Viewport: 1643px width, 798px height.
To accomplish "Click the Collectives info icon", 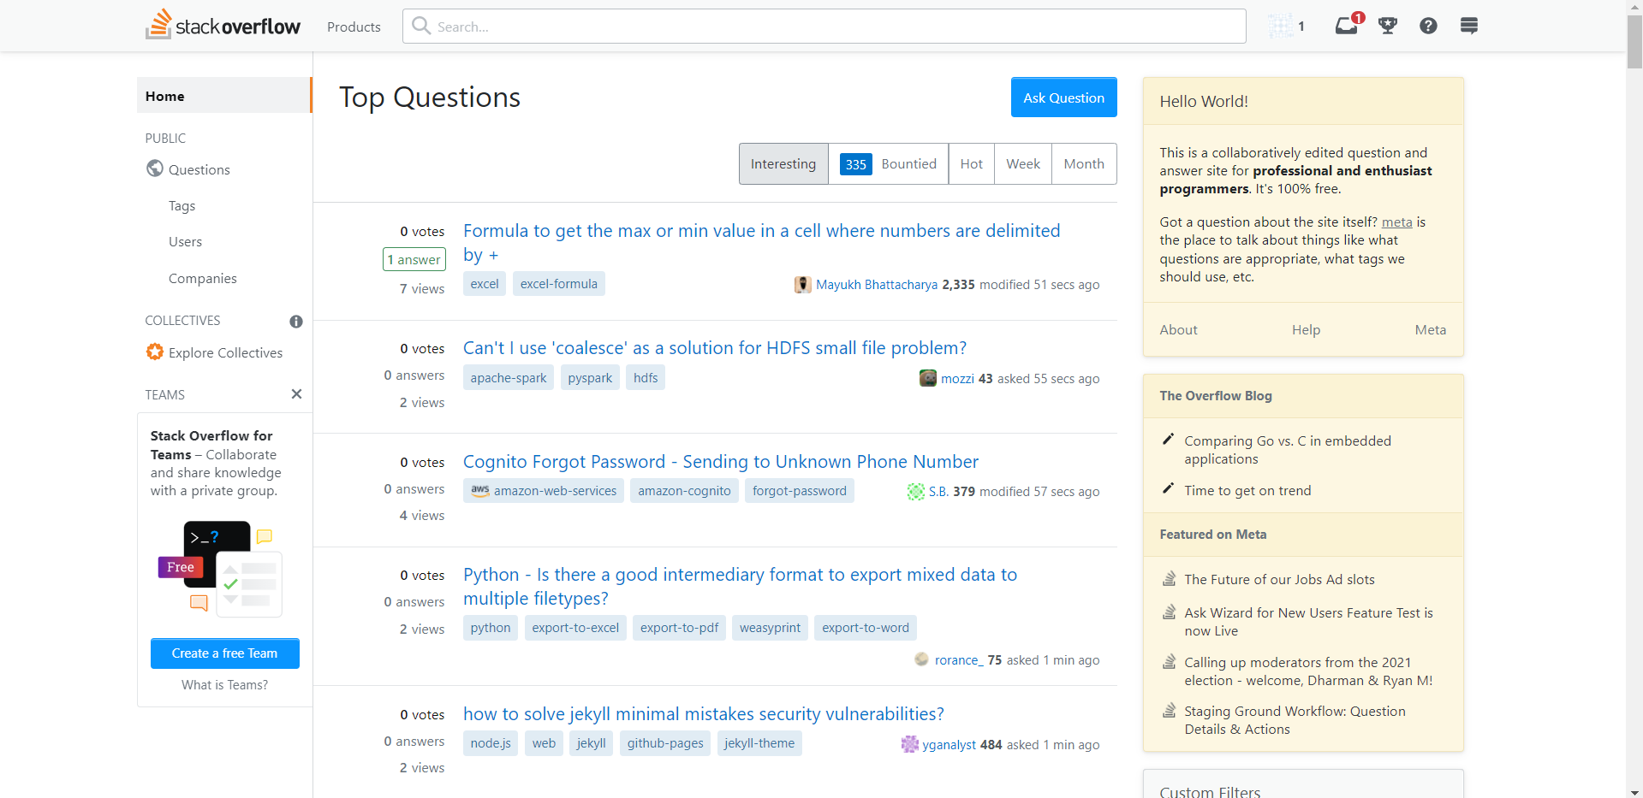I will tap(296, 322).
